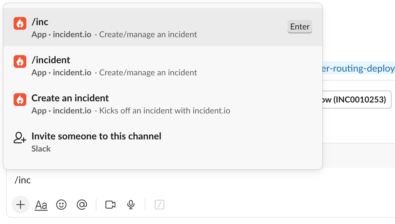Click the incident.io flame icon beside /inc
Screen dimensions: 395x224
pos(20,23)
